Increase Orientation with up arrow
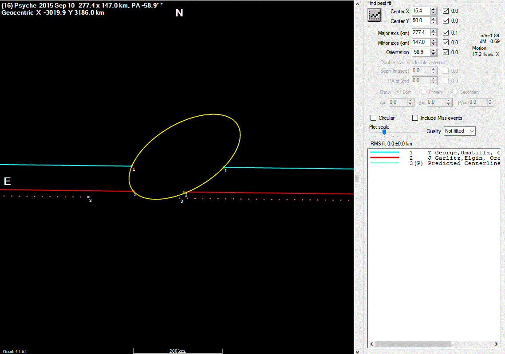 coord(434,50)
